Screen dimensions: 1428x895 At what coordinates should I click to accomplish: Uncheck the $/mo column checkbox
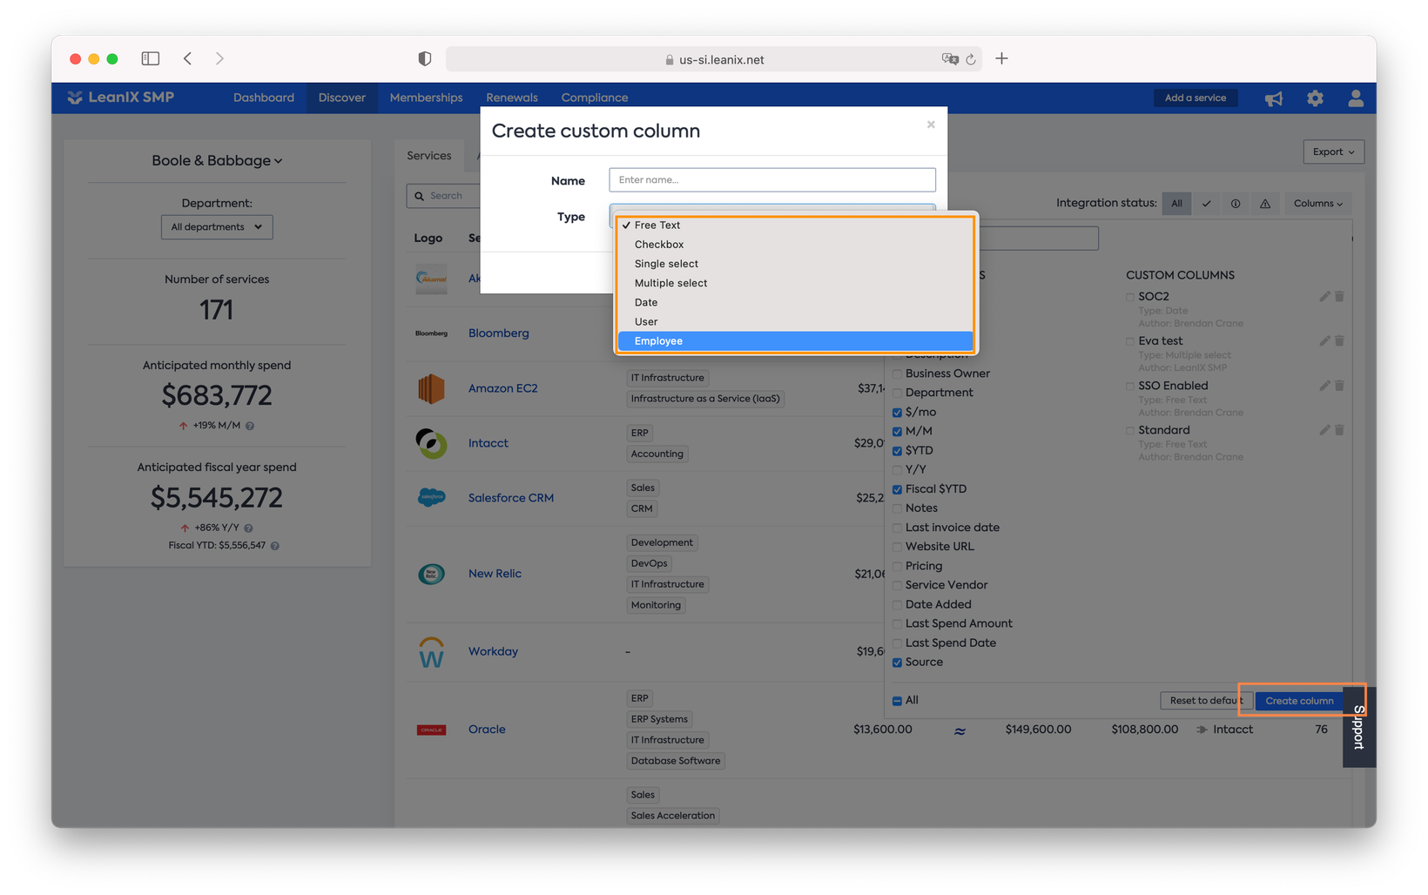[x=897, y=413]
